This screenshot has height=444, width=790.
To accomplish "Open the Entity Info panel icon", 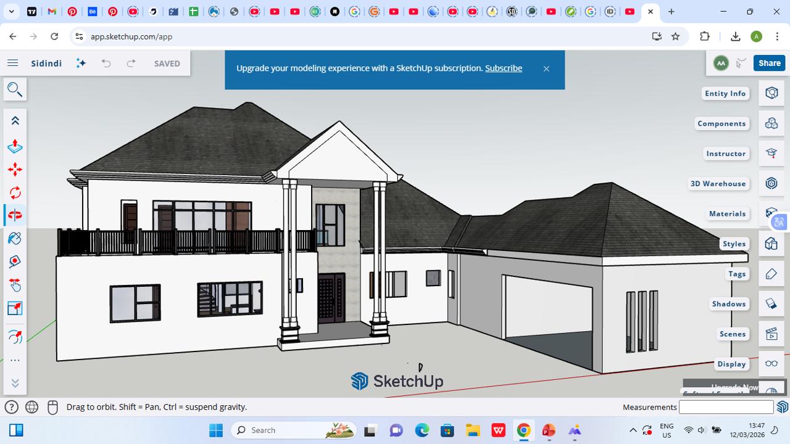I will pos(771,93).
